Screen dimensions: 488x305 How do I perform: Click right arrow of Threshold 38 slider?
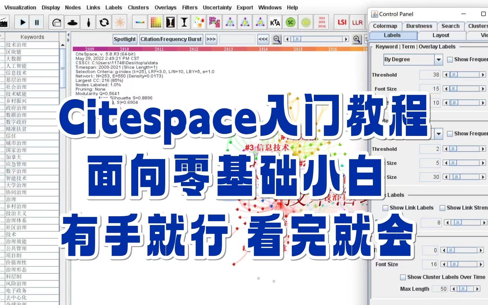tap(483, 75)
